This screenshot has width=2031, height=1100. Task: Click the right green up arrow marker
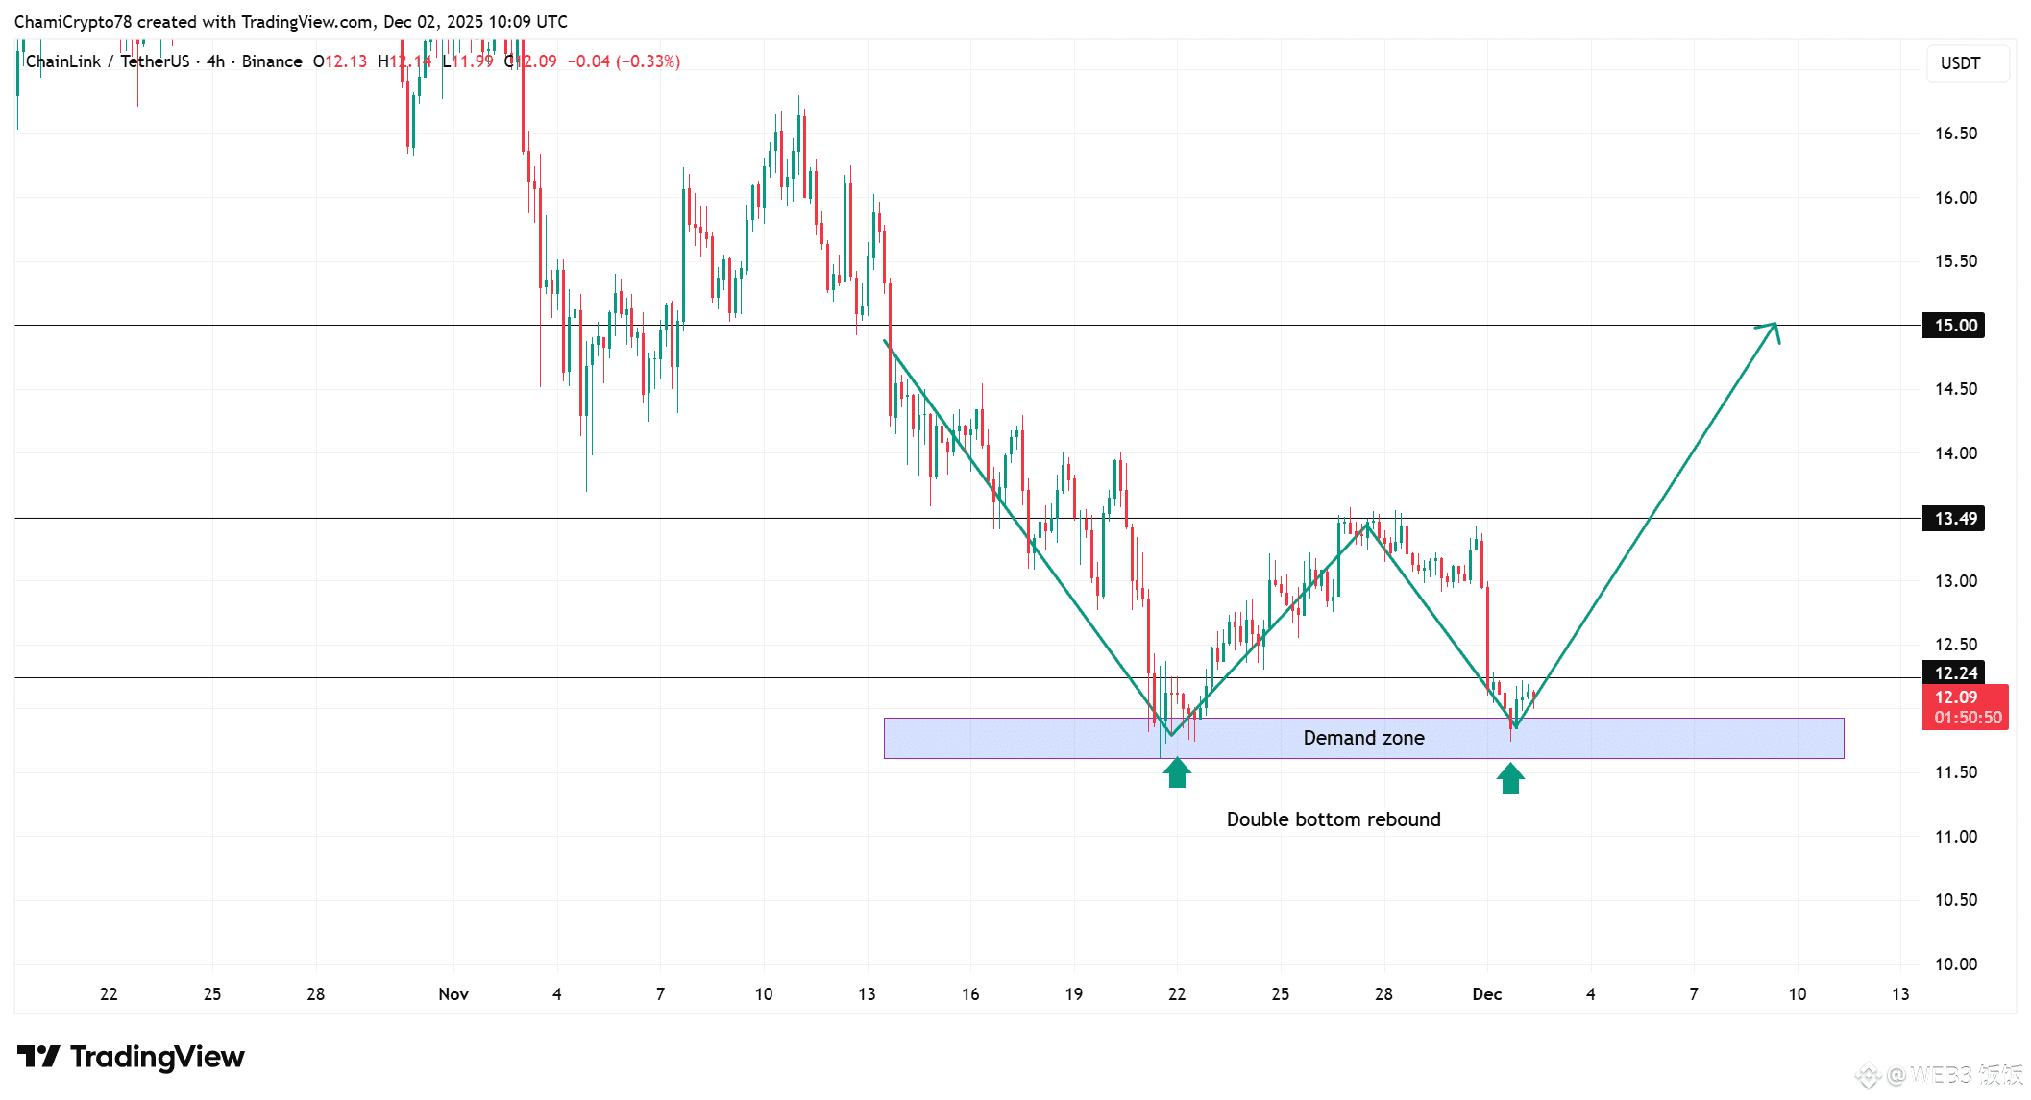tap(1510, 778)
